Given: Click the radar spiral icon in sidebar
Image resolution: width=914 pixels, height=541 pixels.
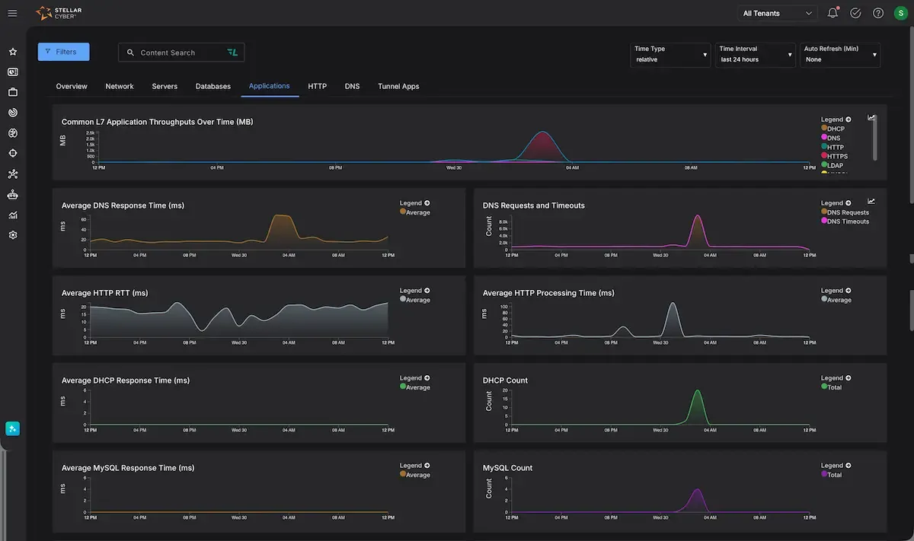Looking at the screenshot, I should tap(13, 113).
